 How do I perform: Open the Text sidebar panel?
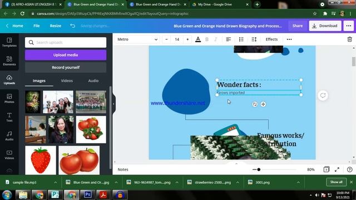pos(9,117)
